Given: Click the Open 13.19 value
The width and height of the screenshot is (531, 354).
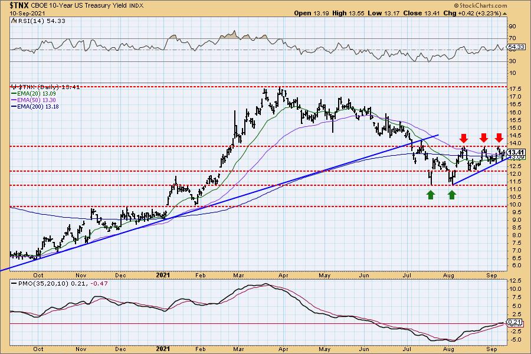Looking at the screenshot, I should (x=312, y=13).
